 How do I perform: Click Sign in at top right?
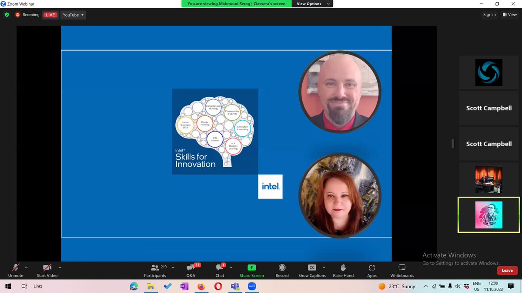point(489,15)
